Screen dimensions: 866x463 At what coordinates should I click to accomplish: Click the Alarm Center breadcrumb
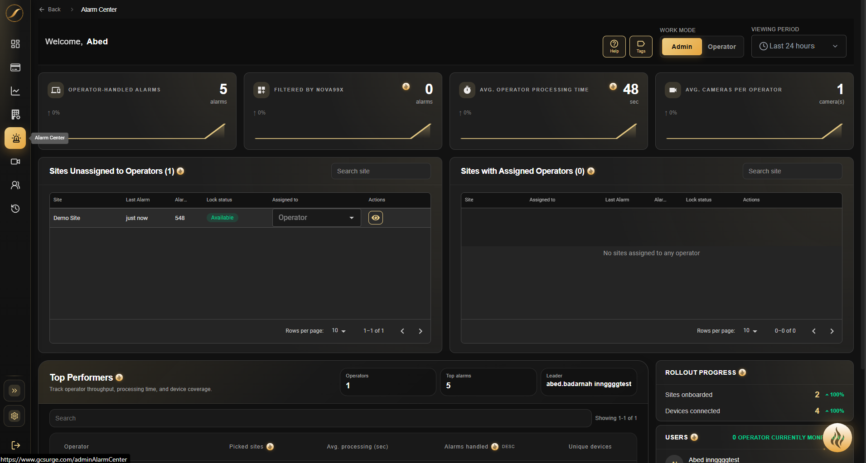coord(99,10)
